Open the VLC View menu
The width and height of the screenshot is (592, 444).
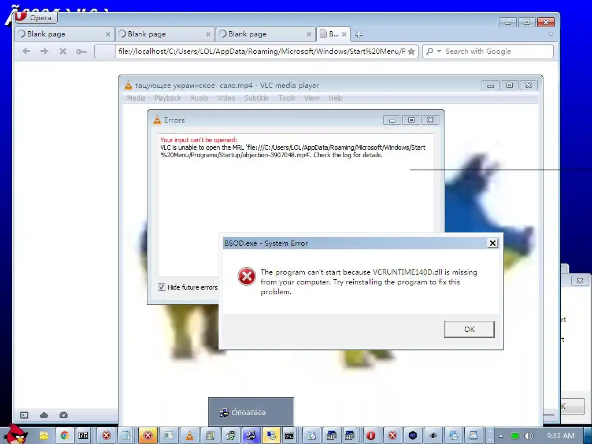(x=312, y=98)
